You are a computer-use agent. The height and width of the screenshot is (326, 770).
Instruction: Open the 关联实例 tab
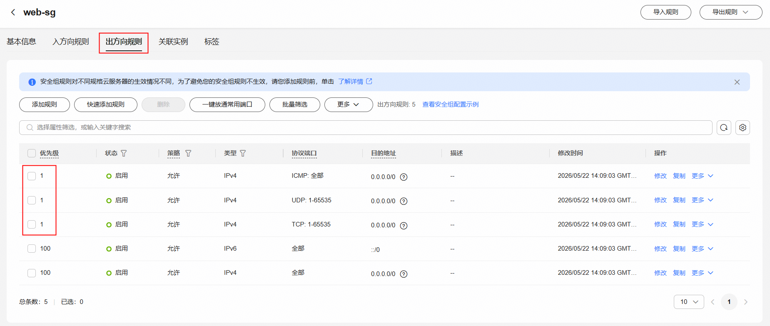click(x=173, y=42)
